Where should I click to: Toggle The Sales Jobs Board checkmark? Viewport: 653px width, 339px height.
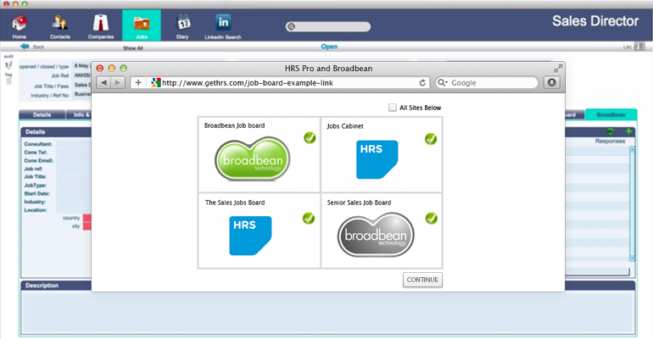pos(309,218)
